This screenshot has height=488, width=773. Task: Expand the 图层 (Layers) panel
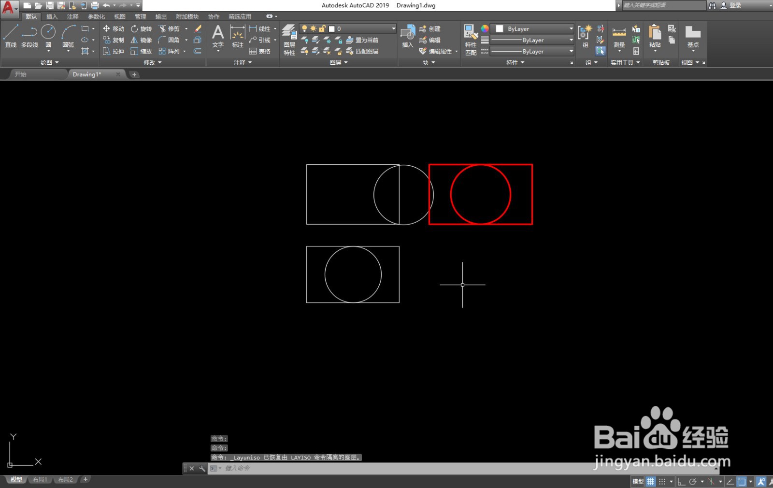[x=339, y=62]
